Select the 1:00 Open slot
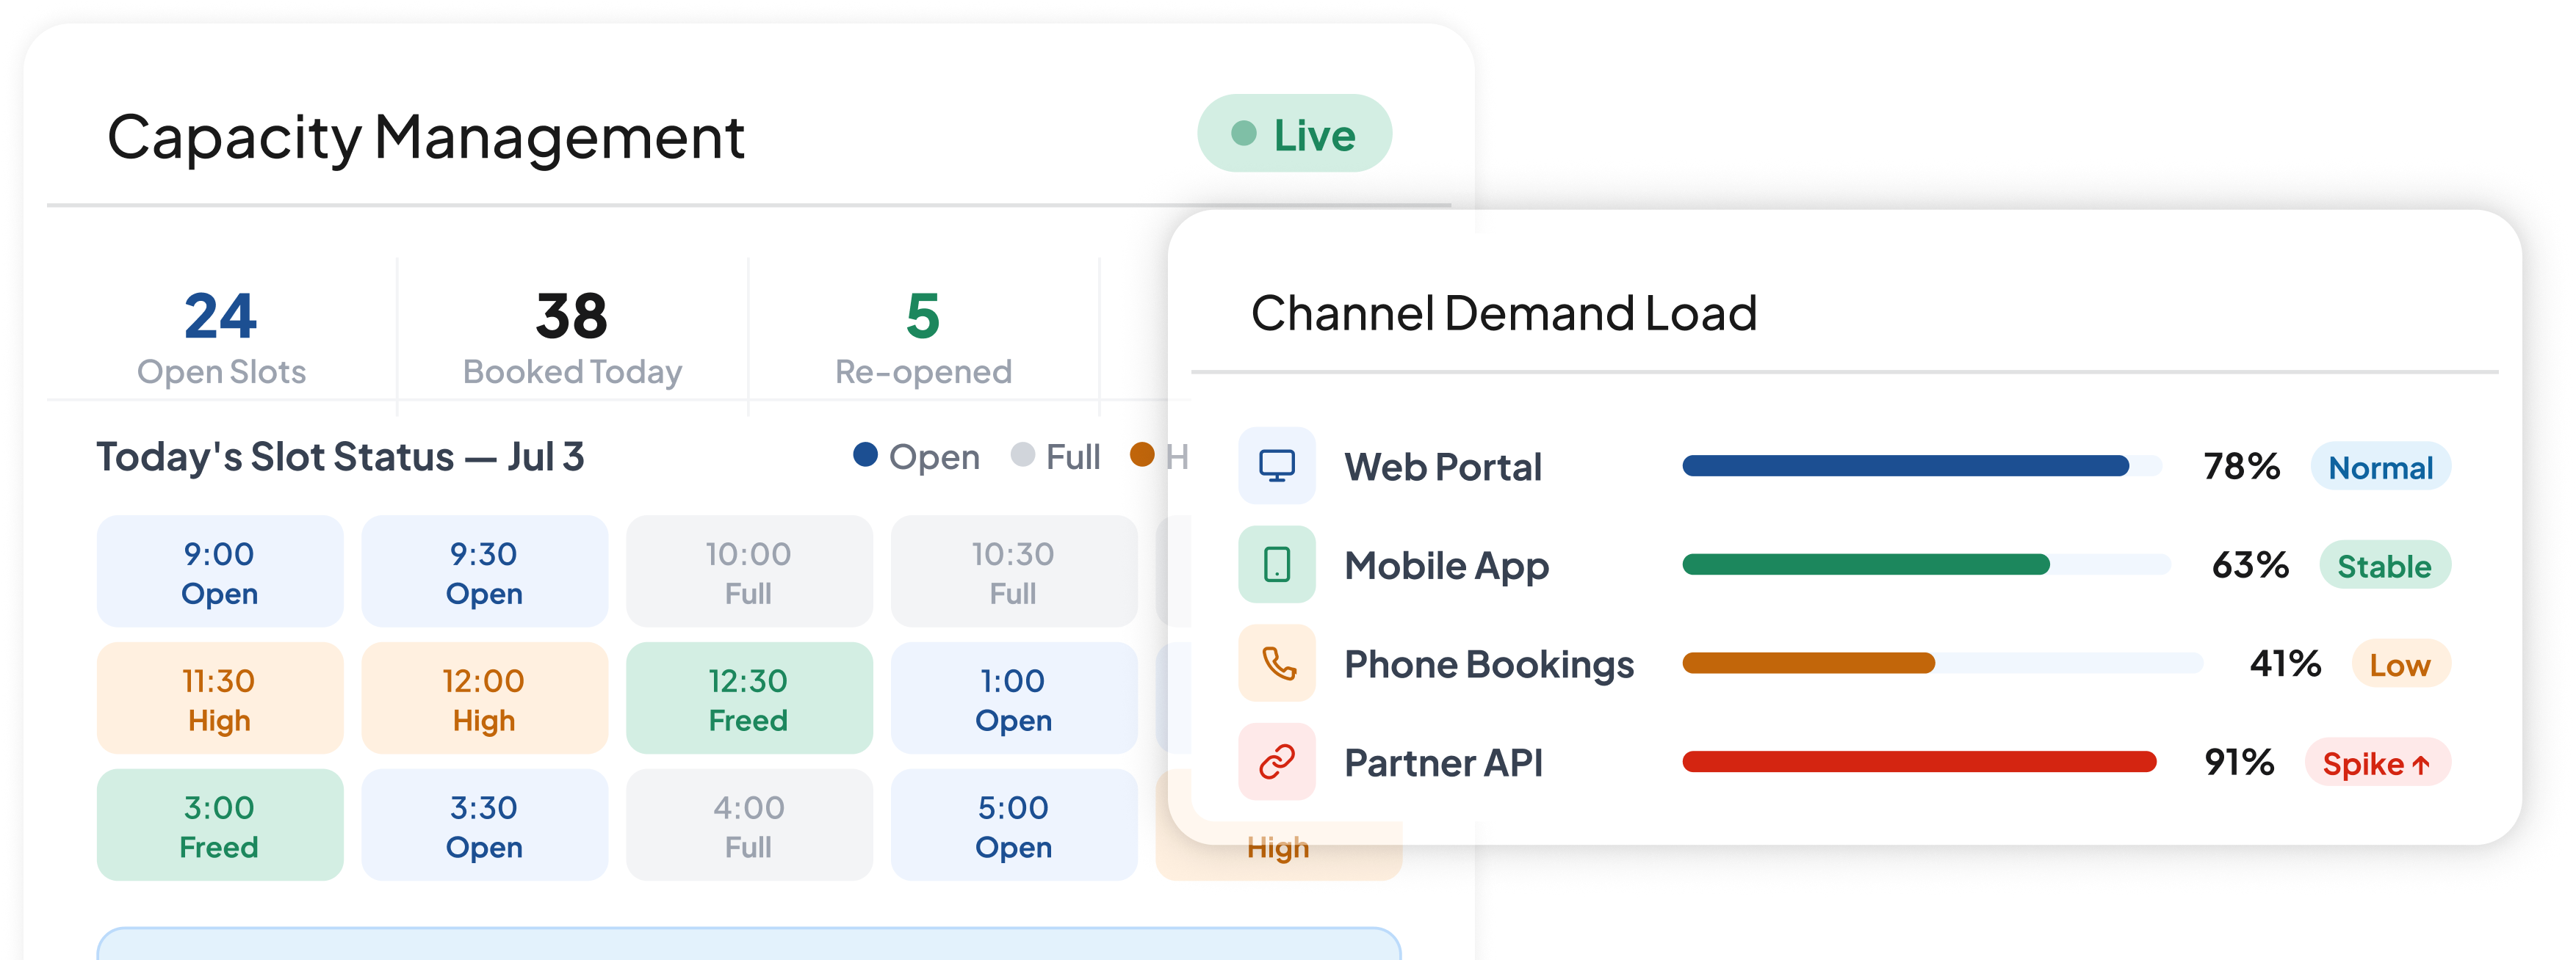This screenshot has width=2576, height=960. tap(1013, 698)
